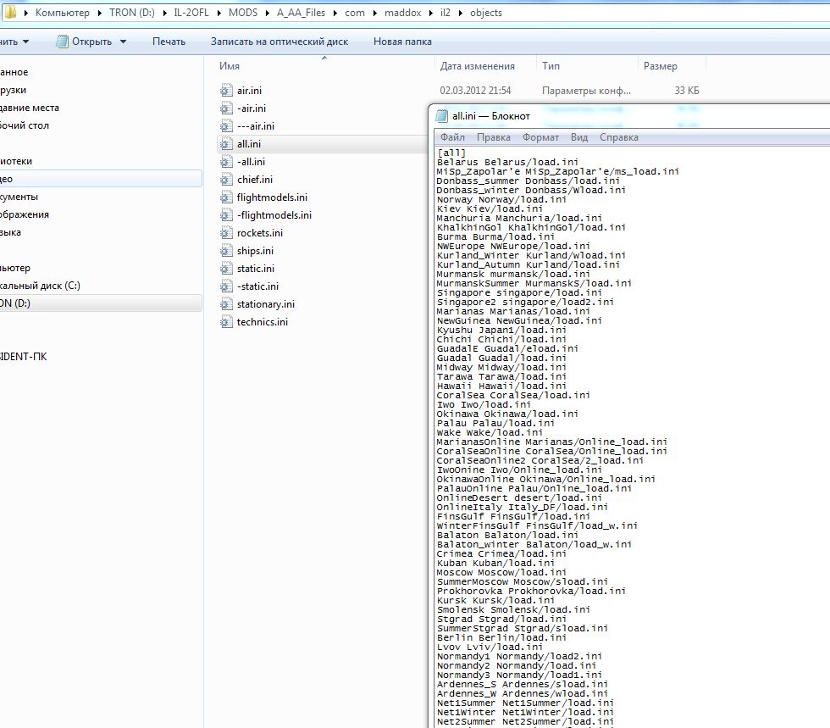Click the Открыть toolbar button
830x728 pixels.
[91, 42]
